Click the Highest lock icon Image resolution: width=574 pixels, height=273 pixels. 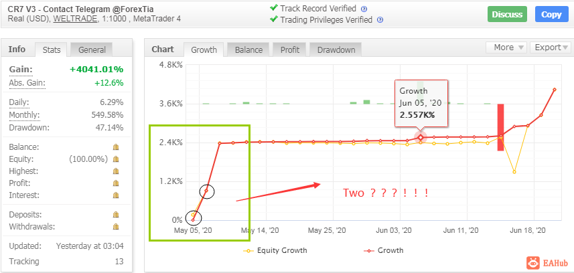click(116, 171)
